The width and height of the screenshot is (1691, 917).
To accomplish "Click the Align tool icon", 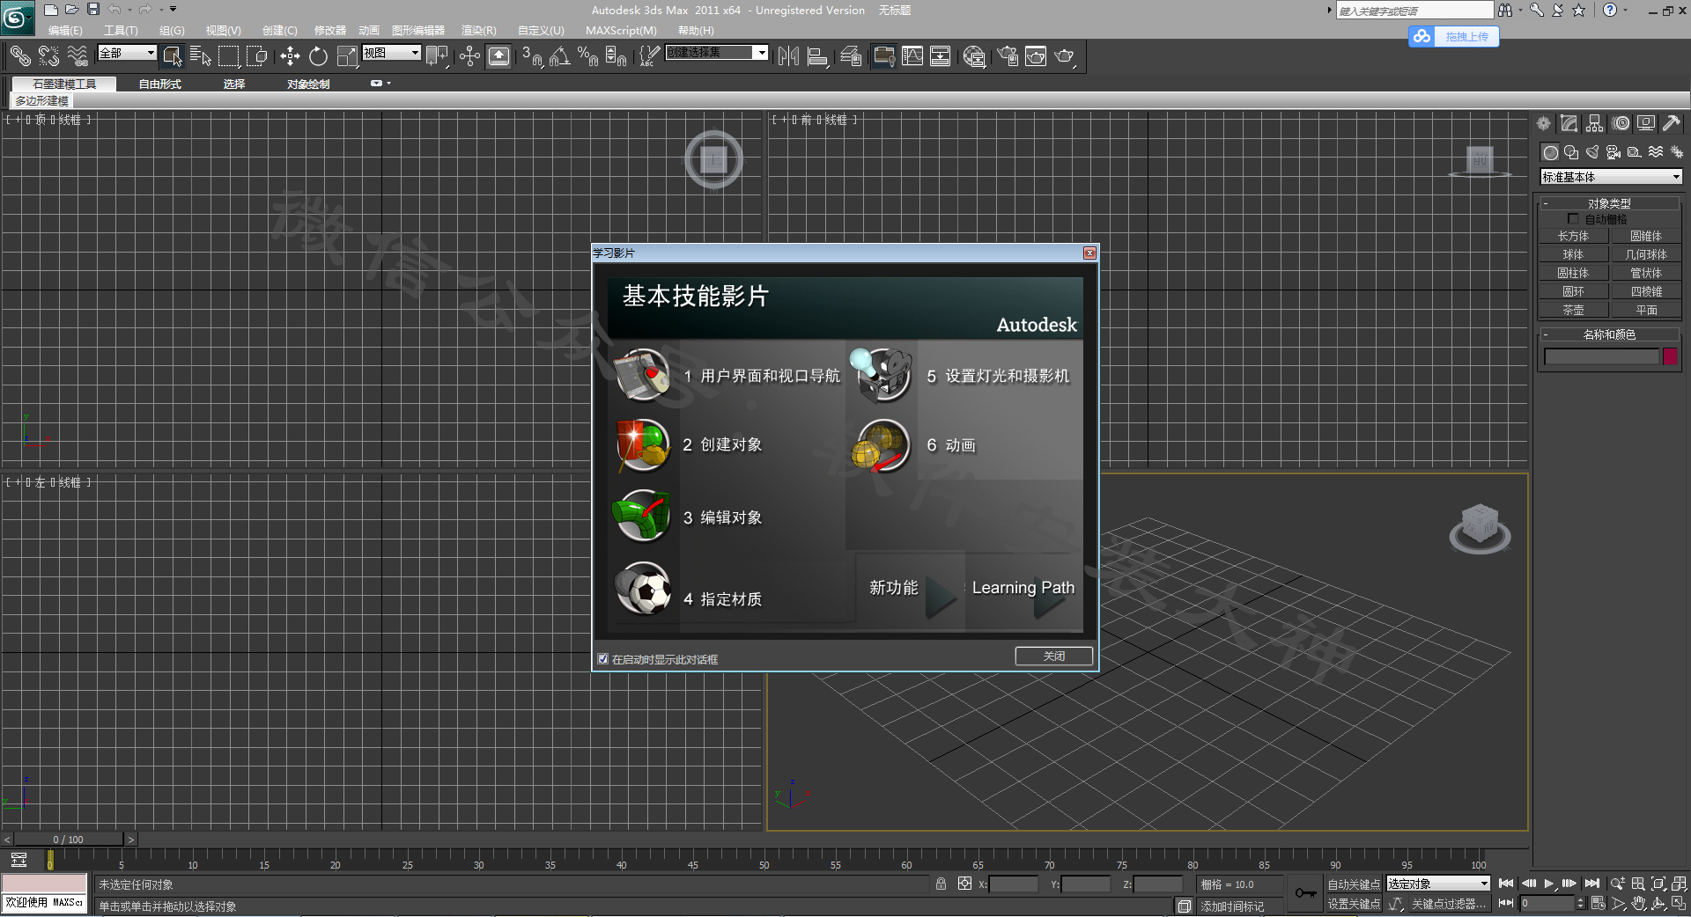I will tap(817, 56).
